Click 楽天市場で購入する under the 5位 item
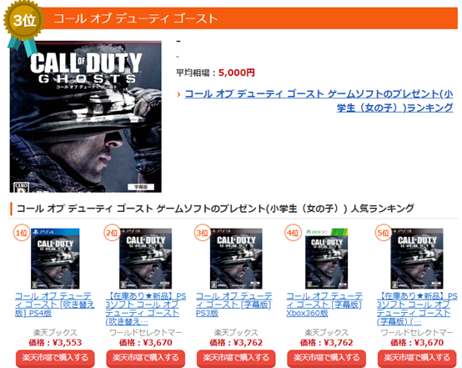Screen dimensions: 462x368 (417, 358)
